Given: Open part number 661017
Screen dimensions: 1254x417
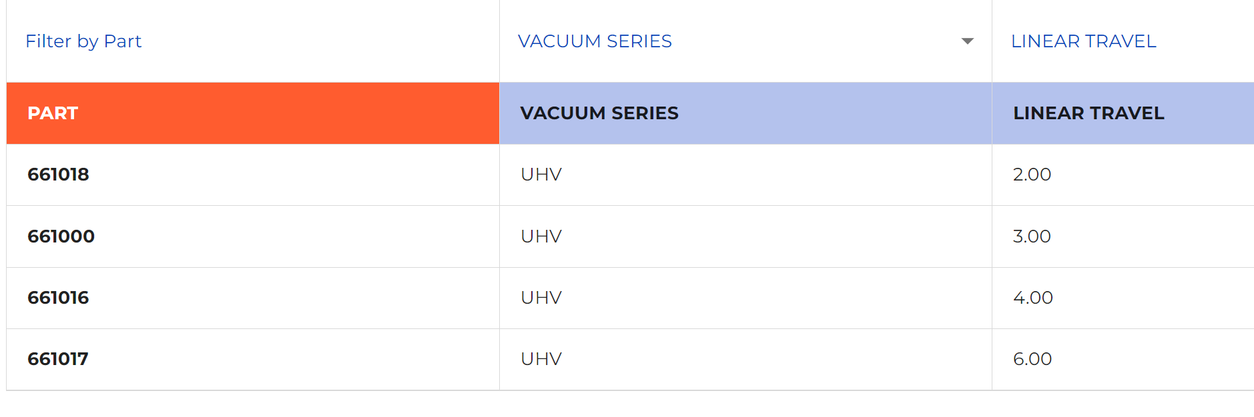Looking at the screenshot, I should click(x=58, y=359).
